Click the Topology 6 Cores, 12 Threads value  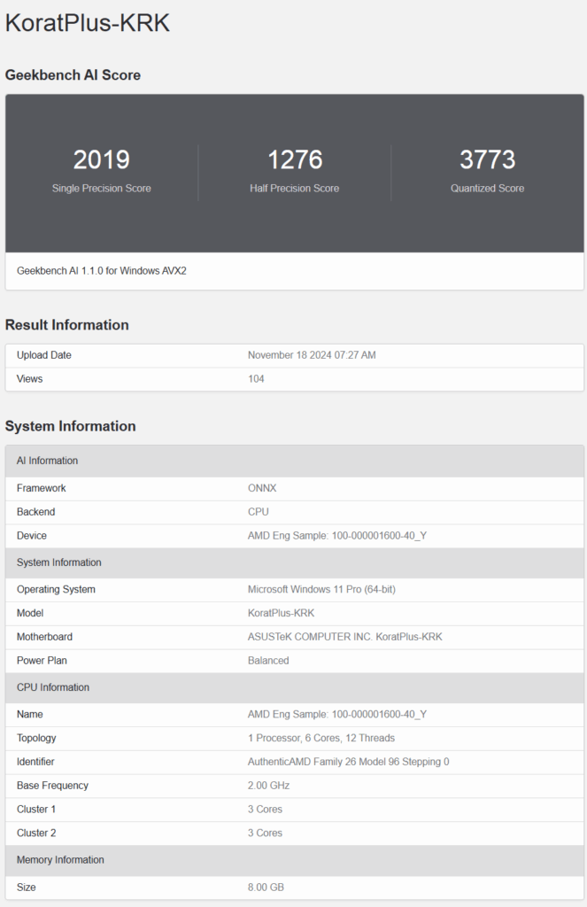[321, 738]
